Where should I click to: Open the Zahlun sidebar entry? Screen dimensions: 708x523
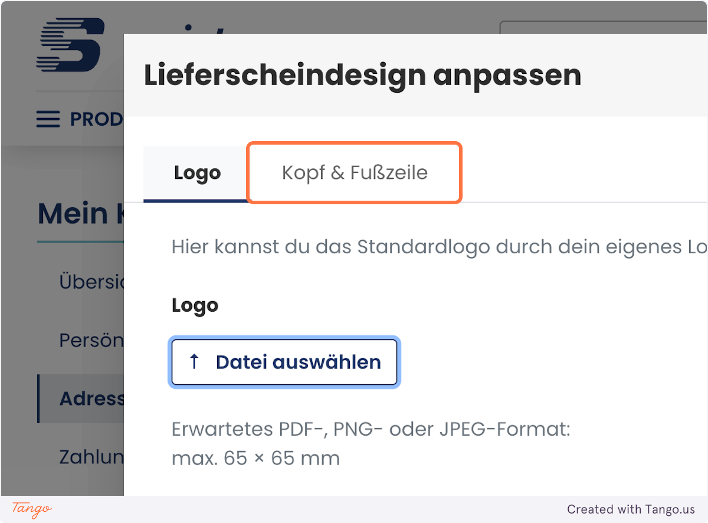point(91,457)
